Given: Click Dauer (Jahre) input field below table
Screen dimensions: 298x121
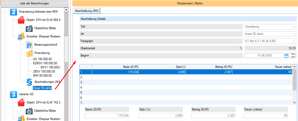Looking at the screenshot, I should pyautogui.click(x=266, y=116).
